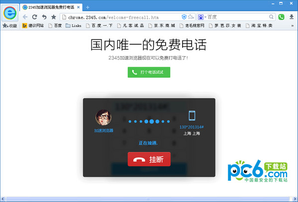Viewport: 298px width, 202px height.
Task: Click the Baidu paw search engine icon
Action: tap(200, 17)
